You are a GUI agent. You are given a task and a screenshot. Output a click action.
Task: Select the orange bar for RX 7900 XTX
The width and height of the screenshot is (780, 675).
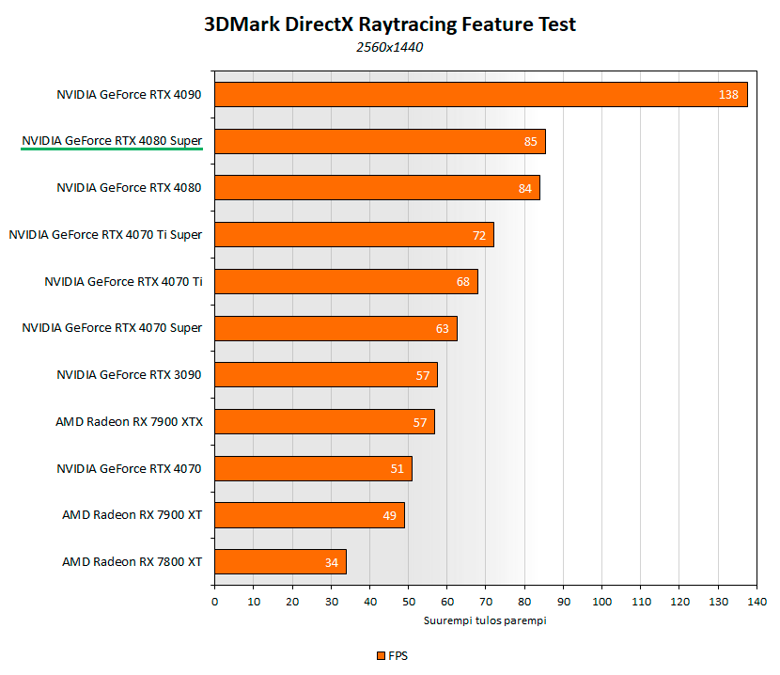click(x=324, y=421)
